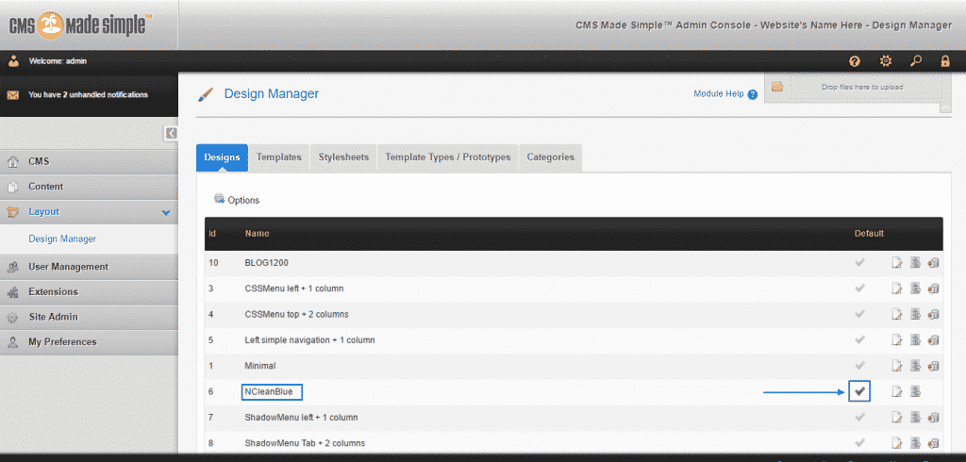The width and height of the screenshot is (966, 462).
Task: Expand the CMS sidebar section
Action: 89,161
